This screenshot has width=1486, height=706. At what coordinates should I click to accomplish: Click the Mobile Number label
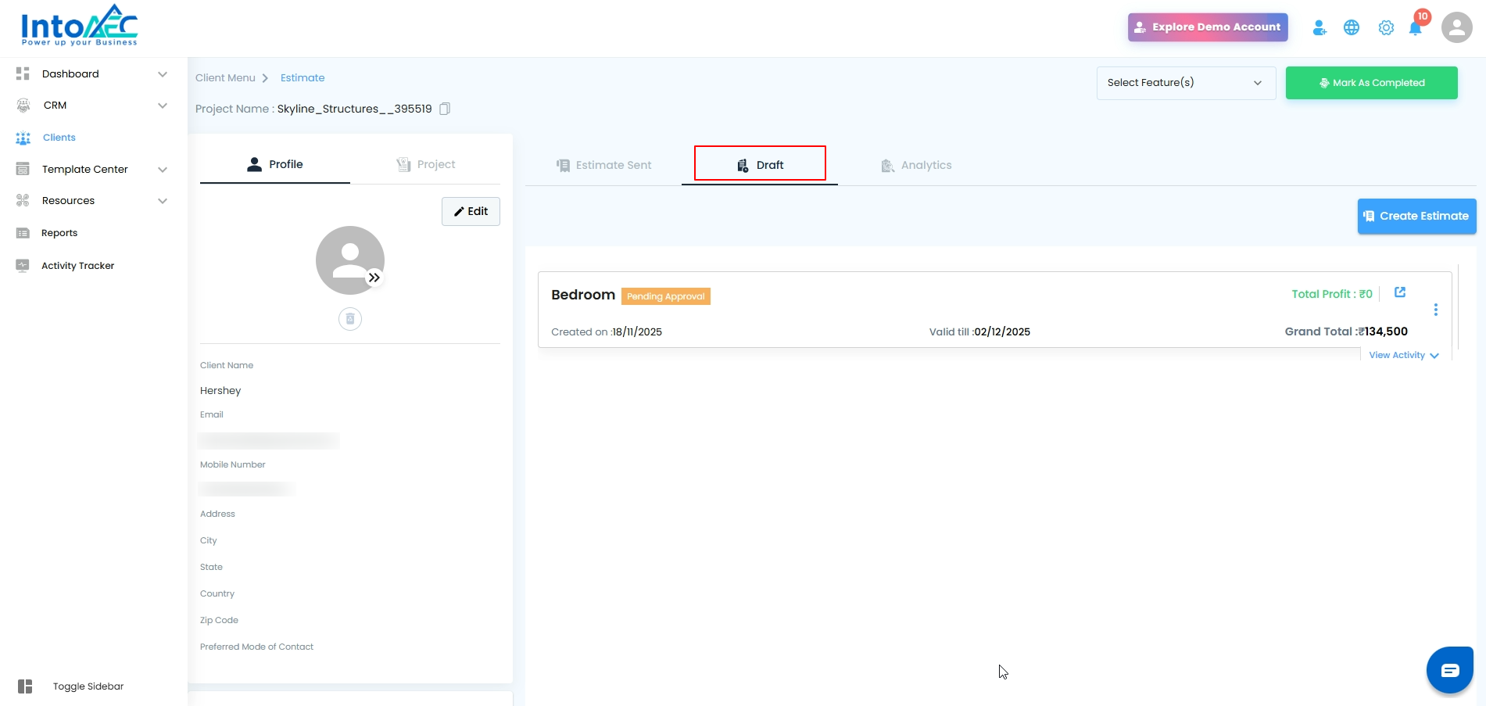[x=233, y=464]
